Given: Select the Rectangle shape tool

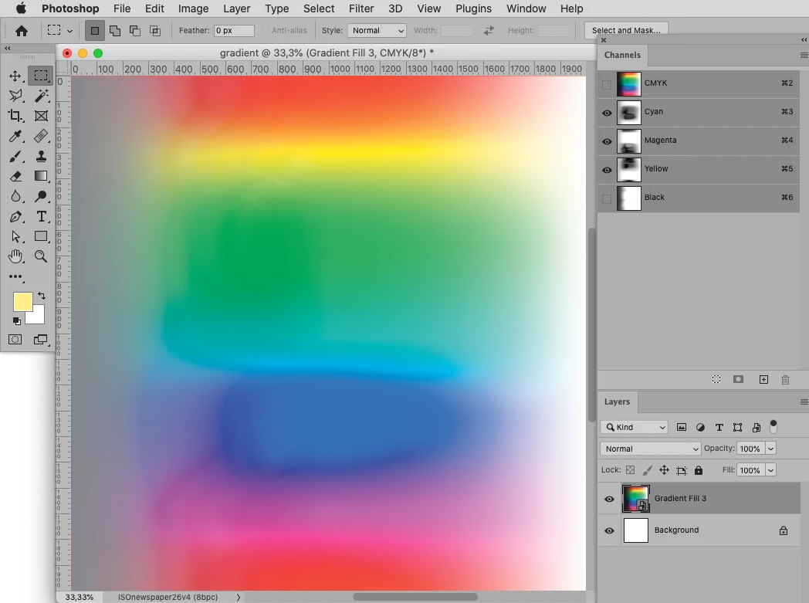Looking at the screenshot, I should tap(41, 236).
